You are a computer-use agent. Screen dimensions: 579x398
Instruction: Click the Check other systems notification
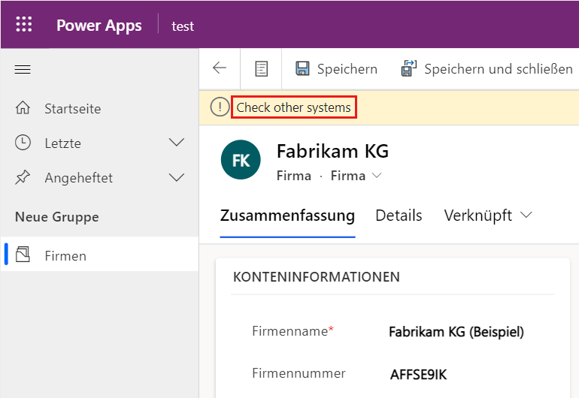tap(294, 107)
